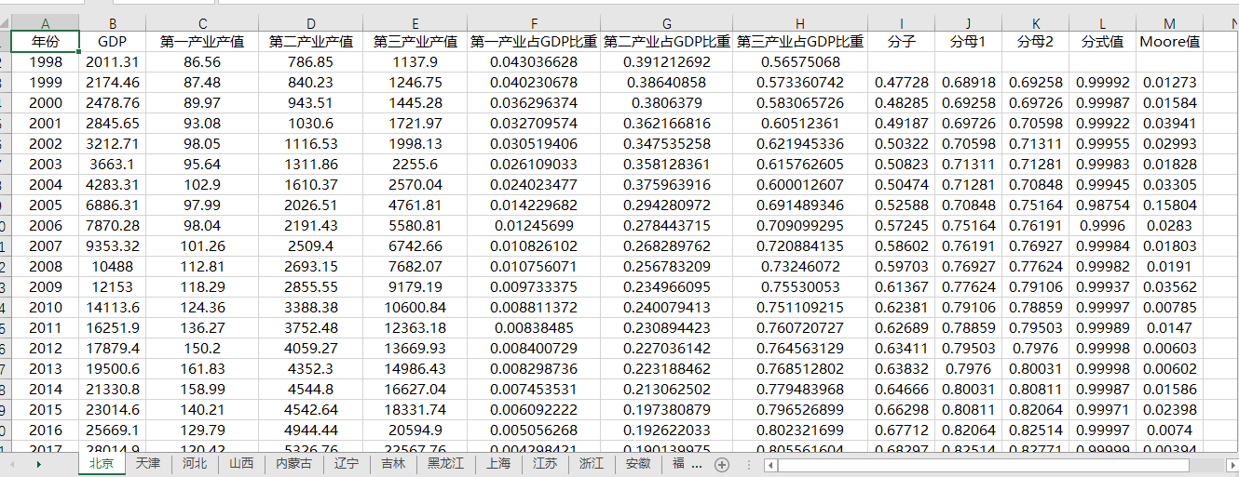Click the 分式值 header cell
1239x477 pixels.
(1103, 41)
